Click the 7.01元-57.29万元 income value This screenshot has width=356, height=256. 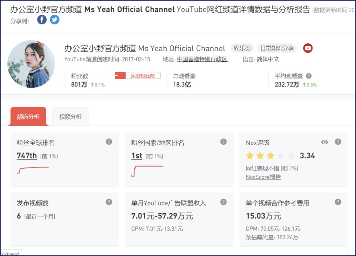pos(162,216)
